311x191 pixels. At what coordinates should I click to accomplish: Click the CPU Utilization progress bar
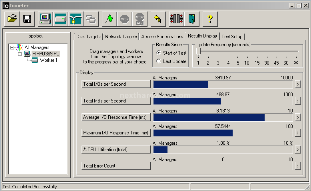223,150
